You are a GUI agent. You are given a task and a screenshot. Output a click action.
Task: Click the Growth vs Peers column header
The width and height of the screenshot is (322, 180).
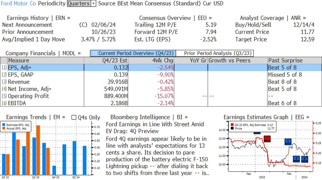[238, 61]
